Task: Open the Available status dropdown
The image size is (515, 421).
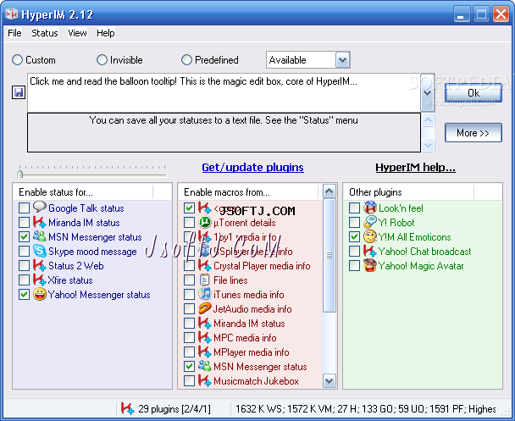Action: 342,60
